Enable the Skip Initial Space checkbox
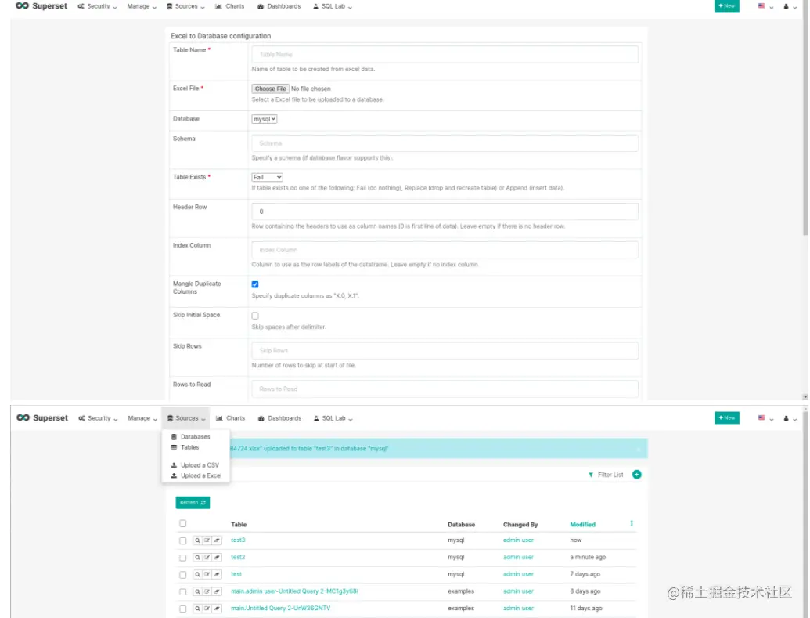The image size is (810, 618). pyautogui.click(x=255, y=316)
